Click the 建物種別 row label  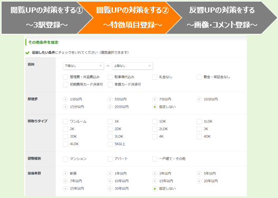(34, 158)
